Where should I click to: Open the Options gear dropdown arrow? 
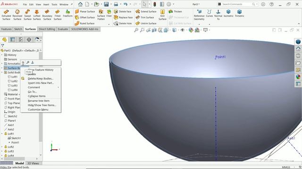[173, 4]
